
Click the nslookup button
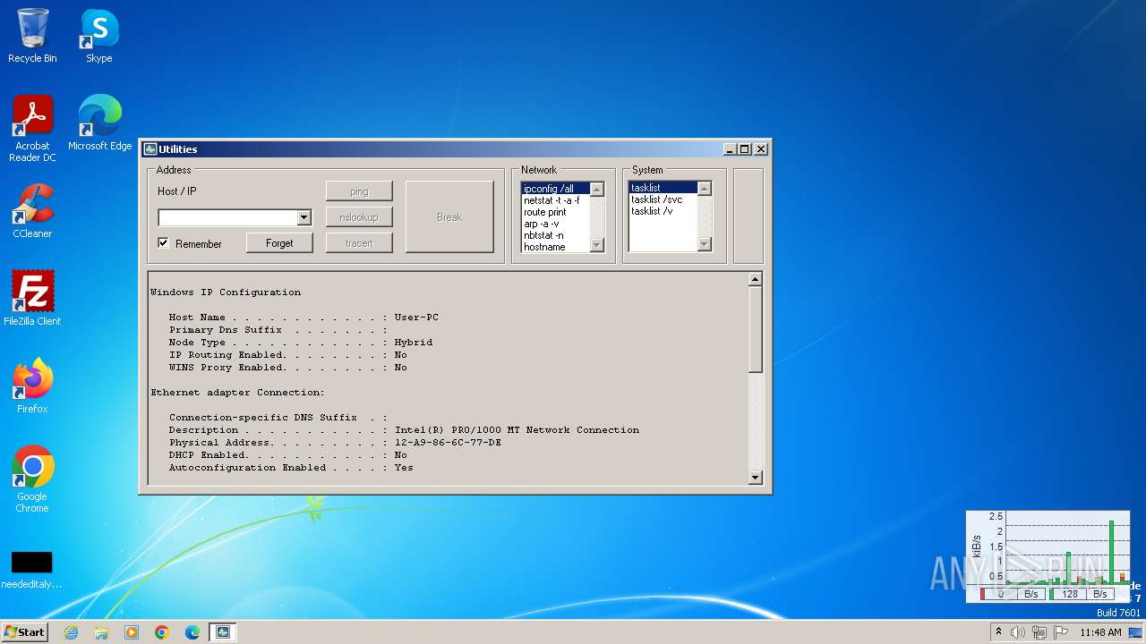(x=359, y=217)
